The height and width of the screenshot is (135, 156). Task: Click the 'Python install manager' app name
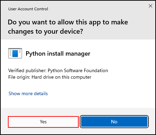[58, 54]
